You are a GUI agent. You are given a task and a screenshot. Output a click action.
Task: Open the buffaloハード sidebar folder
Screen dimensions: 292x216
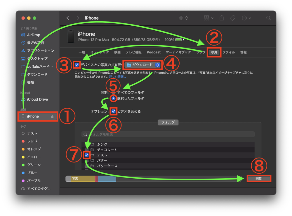click(37, 67)
